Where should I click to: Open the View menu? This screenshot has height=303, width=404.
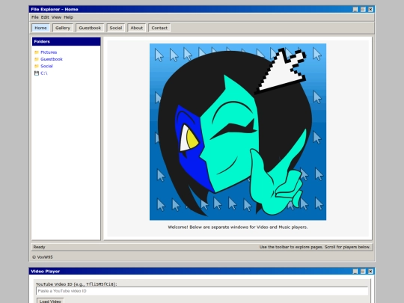(x=56, y=17)
